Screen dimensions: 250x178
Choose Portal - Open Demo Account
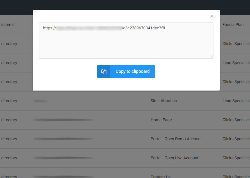tap(176, 139)
